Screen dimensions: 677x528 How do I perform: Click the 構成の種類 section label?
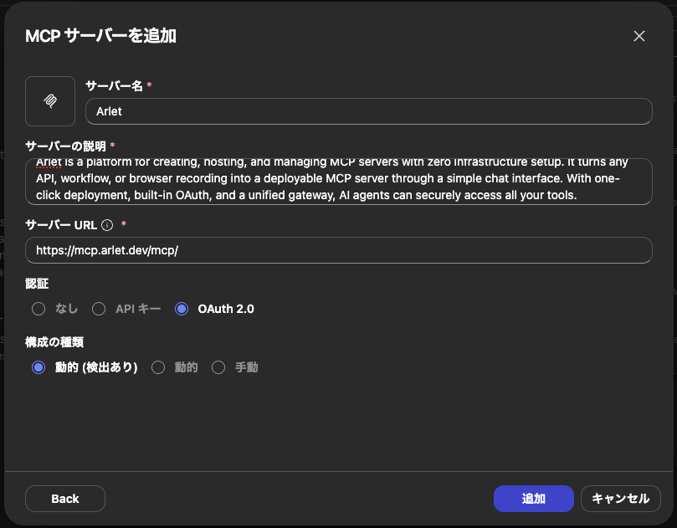click(54, 342)
